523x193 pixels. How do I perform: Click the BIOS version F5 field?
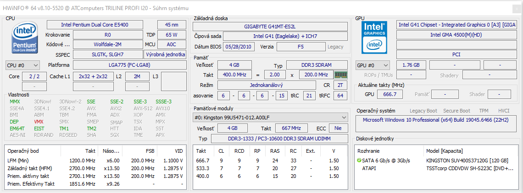(301, 47)
